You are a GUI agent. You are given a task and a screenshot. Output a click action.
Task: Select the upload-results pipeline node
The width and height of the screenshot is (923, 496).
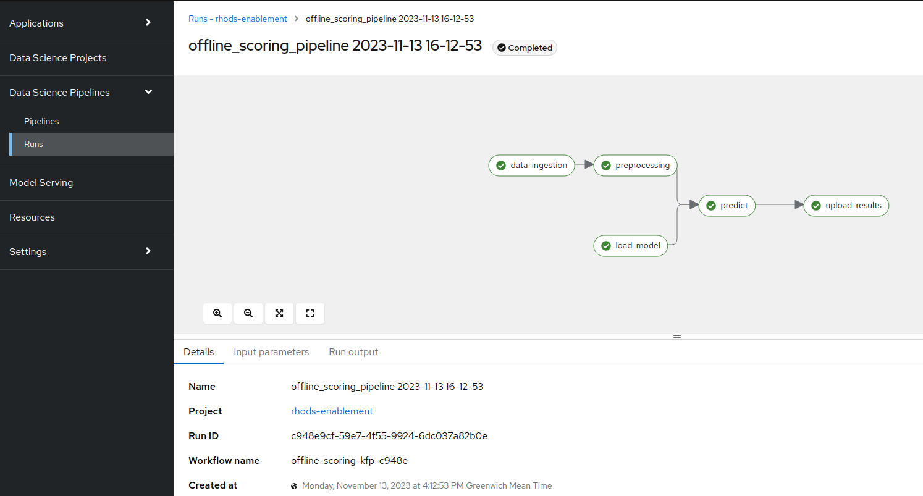[846, 206]
